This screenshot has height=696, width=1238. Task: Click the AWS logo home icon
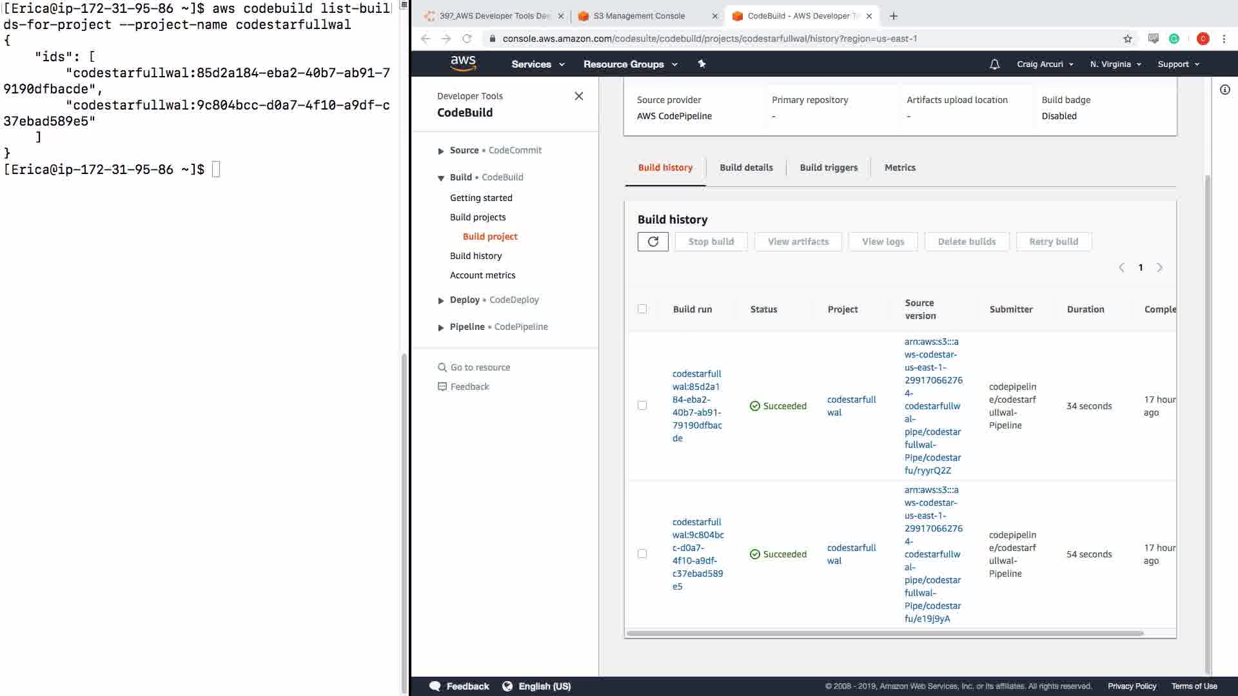coord(463,63)
